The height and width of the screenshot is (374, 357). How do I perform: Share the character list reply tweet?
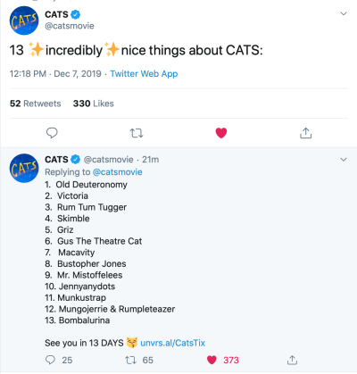coord(292,360)
